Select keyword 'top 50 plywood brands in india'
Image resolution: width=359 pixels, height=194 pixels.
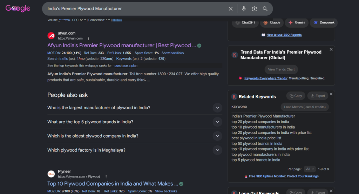257,144
